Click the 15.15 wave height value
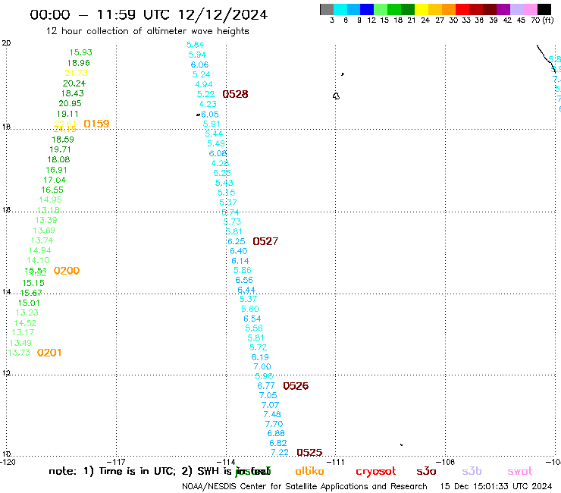Screen dimensions: 561x493 coord(33,283)
